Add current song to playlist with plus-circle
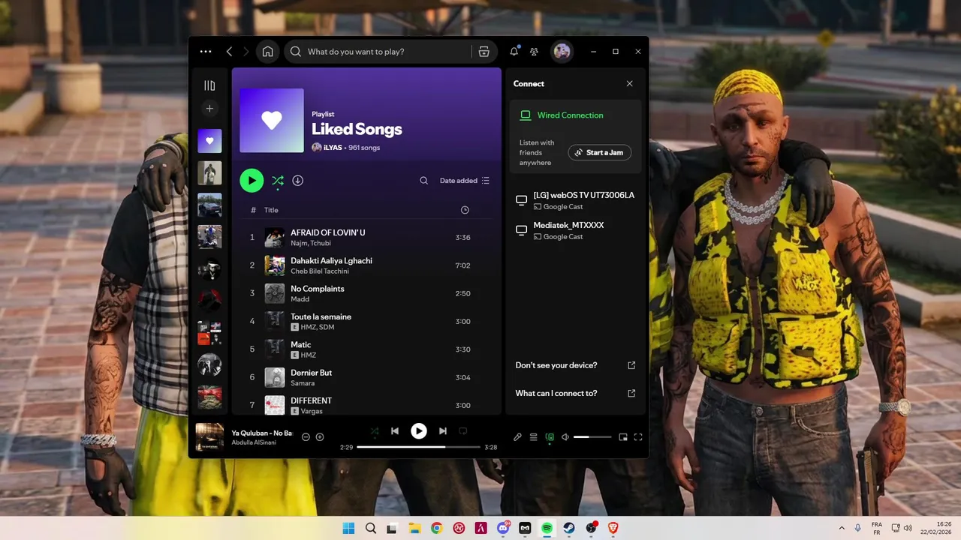961x540 pixels. point(320,437)
